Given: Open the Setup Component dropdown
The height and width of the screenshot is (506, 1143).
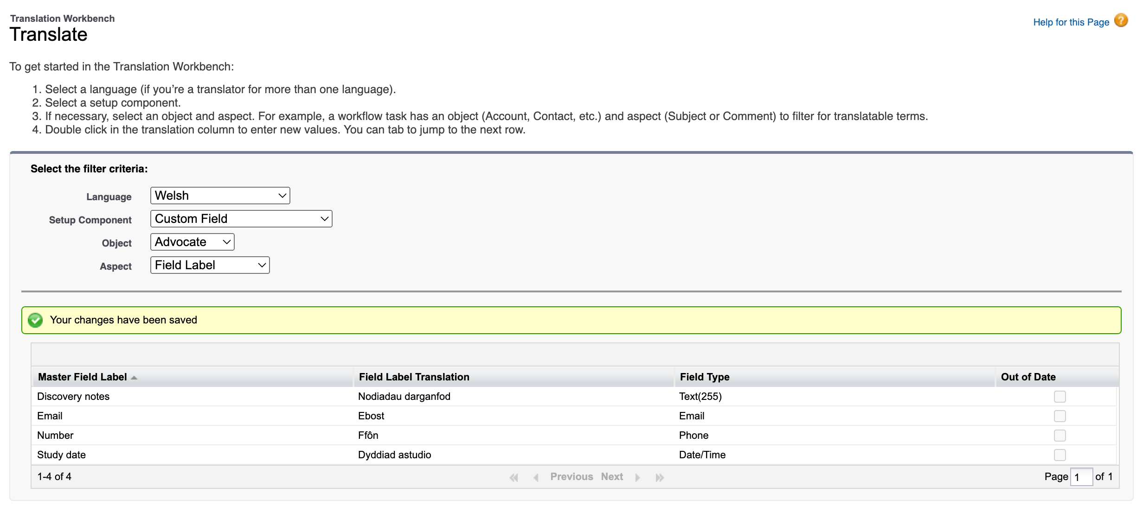Looking at the screenshot, I should (241, 218).
